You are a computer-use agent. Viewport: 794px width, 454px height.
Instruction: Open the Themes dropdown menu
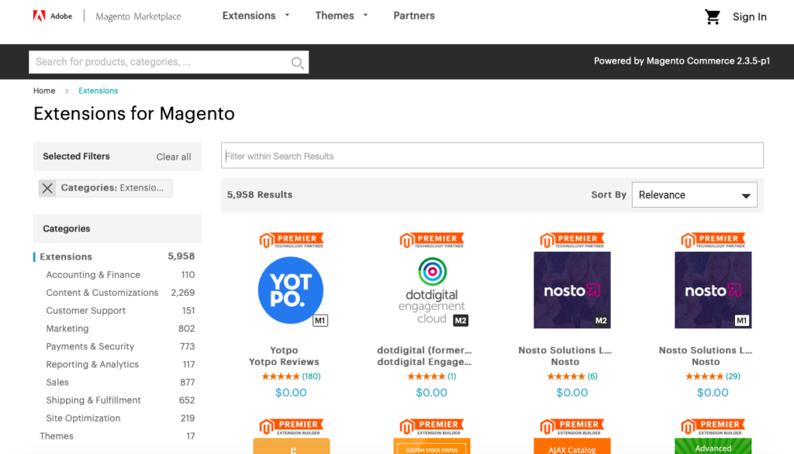341,15
